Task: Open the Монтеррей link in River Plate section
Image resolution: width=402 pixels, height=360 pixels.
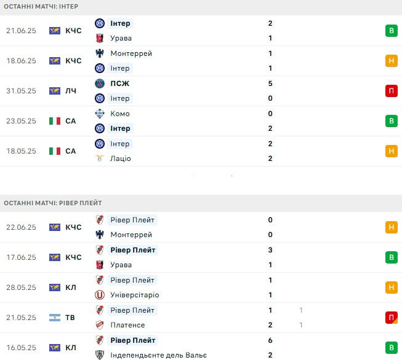Action: (131, 235)
